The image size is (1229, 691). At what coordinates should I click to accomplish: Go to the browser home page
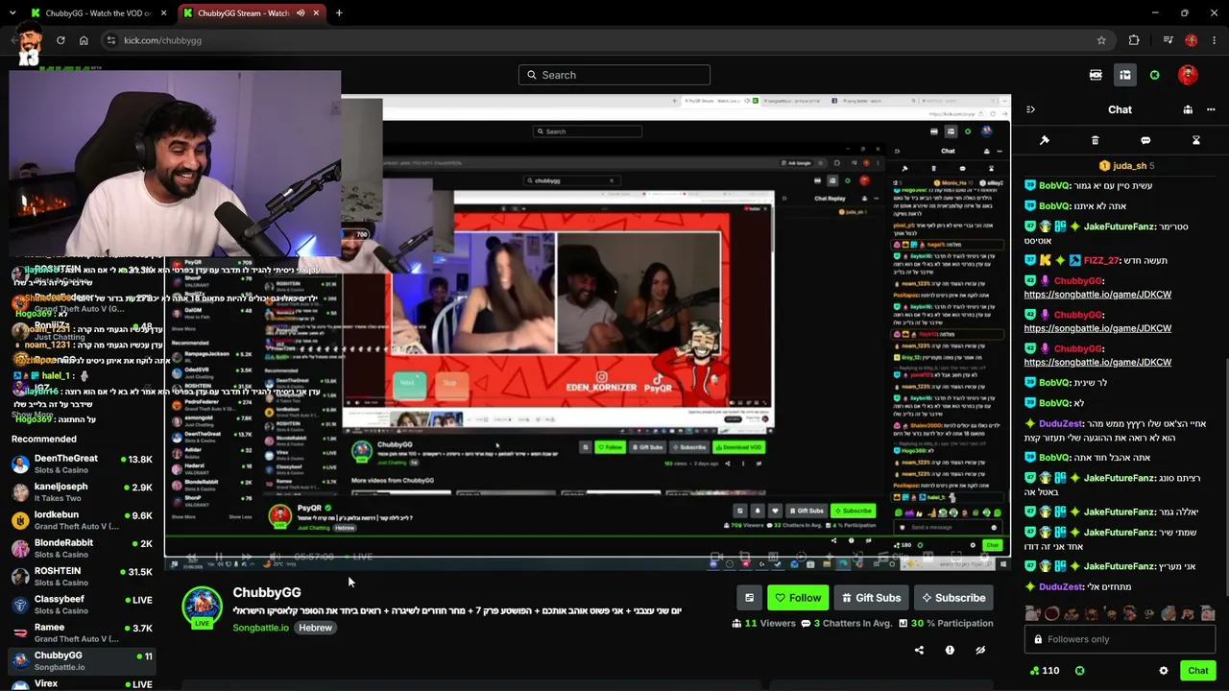84,40
